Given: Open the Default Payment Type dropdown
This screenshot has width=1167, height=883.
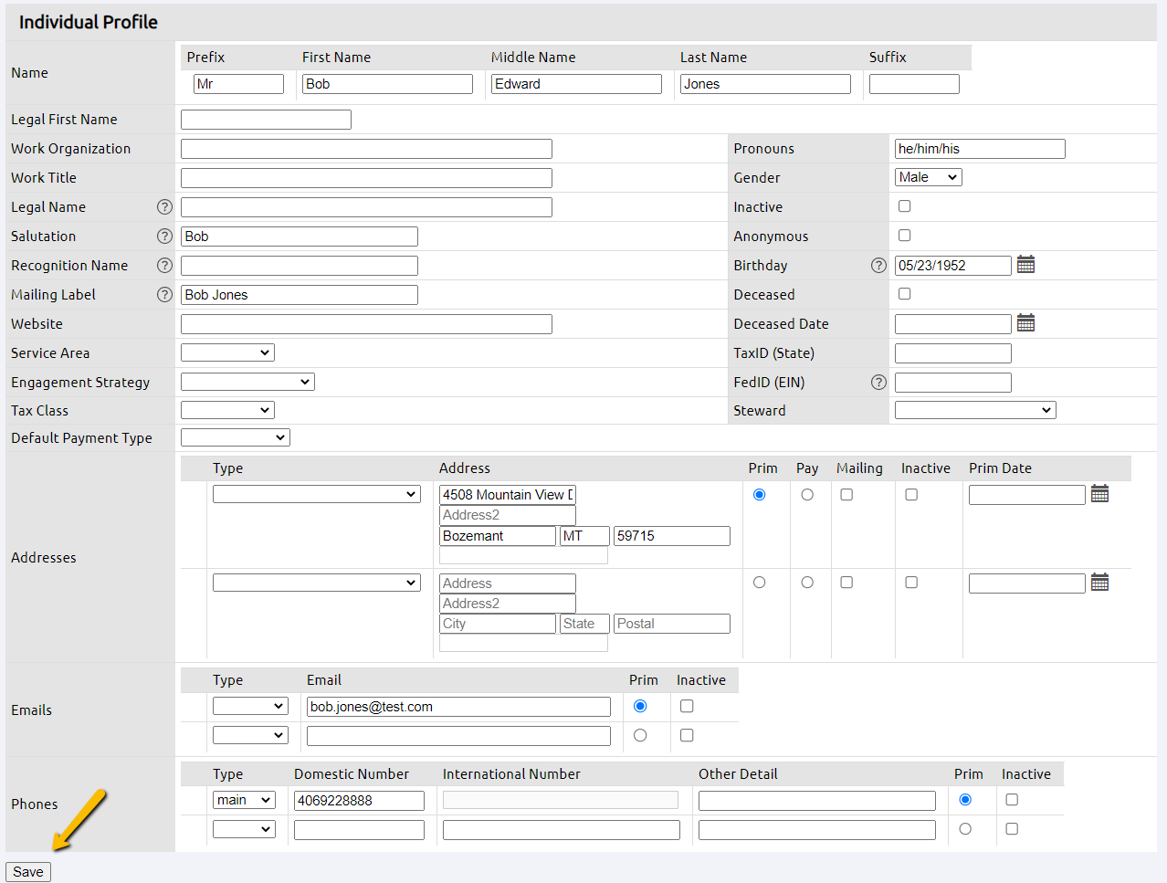Looking at the screenshot, I should (236, 437).
